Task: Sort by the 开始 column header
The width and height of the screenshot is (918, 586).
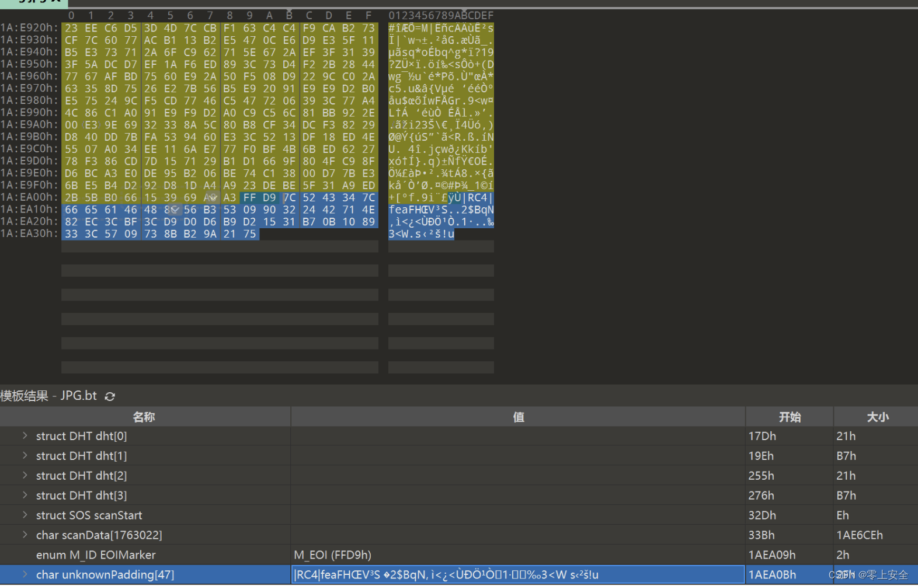Action: (x=790, y=417)
